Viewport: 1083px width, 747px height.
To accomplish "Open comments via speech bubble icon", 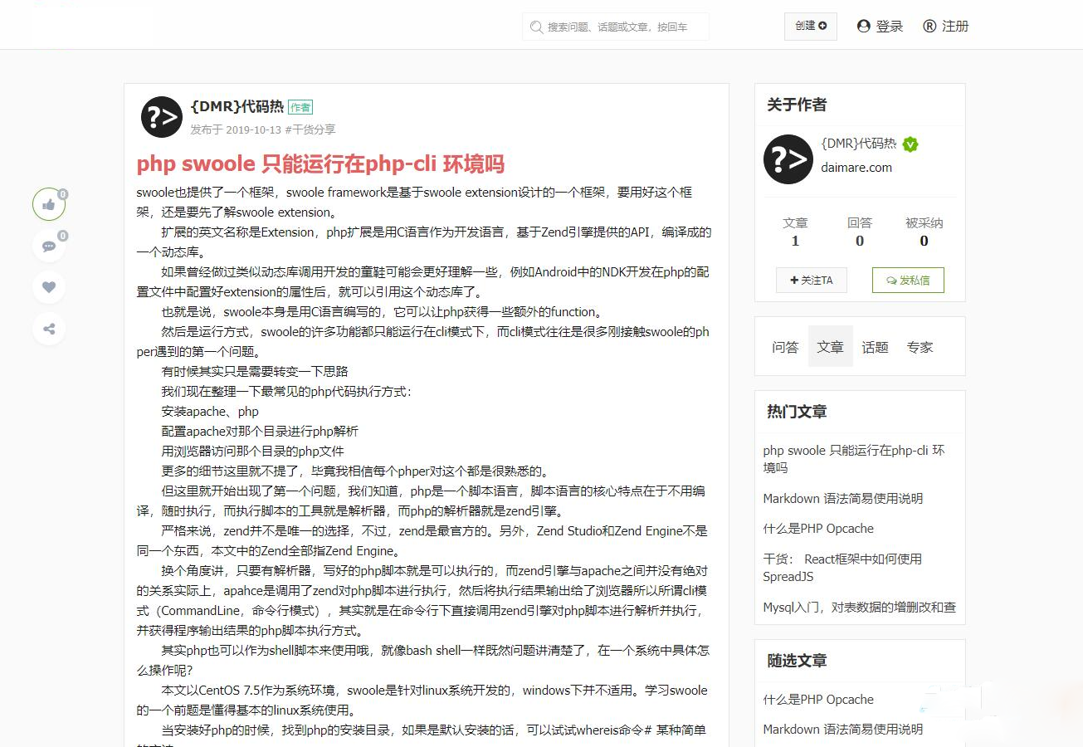I will pos(49,246).
